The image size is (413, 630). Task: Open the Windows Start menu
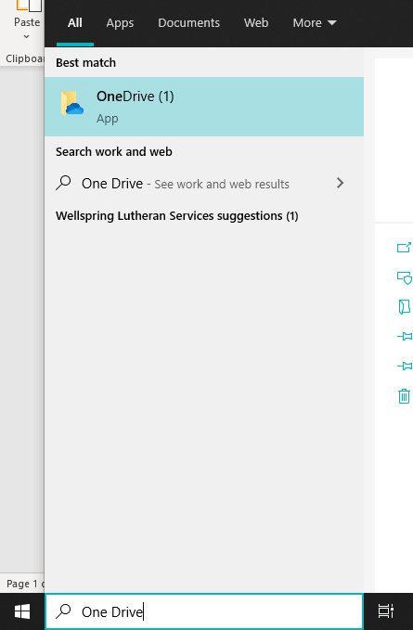pos(22,611)
